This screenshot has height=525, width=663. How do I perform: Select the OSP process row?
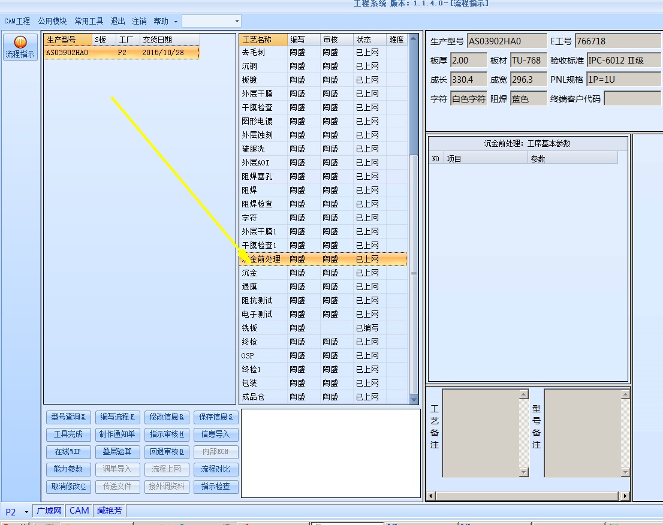pos(323,355)
